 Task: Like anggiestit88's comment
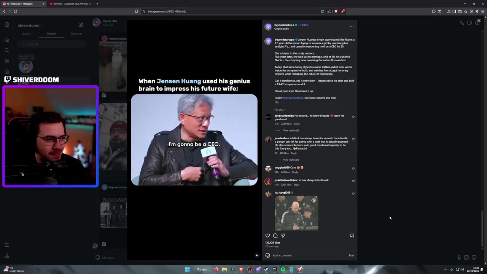click(353, 169)
